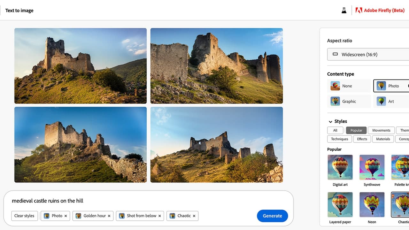
Task: Select the Digital art style thumbnail
Action: [x=340, y=167]
